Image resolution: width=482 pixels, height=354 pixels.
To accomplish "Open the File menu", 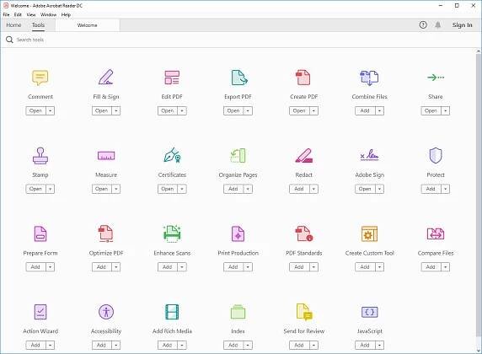I will pos(6,14).
